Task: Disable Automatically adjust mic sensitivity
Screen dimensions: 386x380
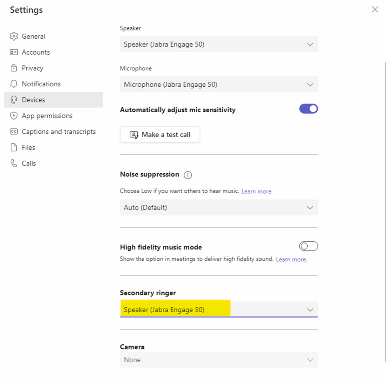Action: 308,109
